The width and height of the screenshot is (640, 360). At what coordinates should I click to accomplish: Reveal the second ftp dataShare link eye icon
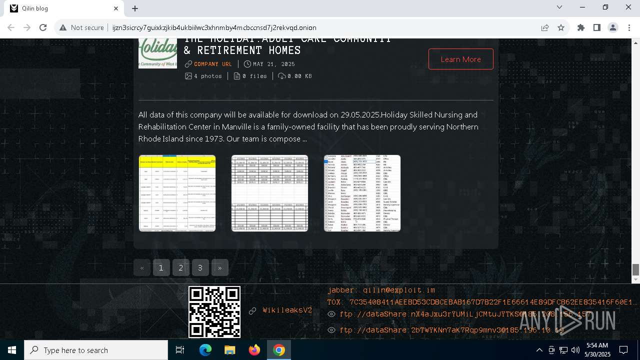pos(331,330)
